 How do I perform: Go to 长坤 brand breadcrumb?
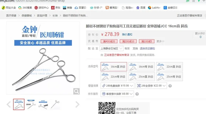pos(55,16)
